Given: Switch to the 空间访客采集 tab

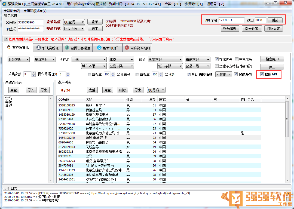Looking at the screenshot, I should tap(78, 48).
